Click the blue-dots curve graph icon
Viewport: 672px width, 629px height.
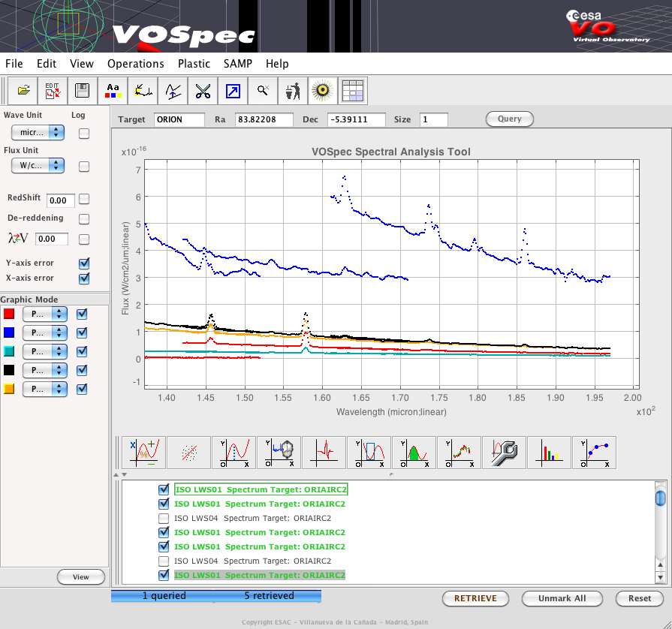pos(594,453)
